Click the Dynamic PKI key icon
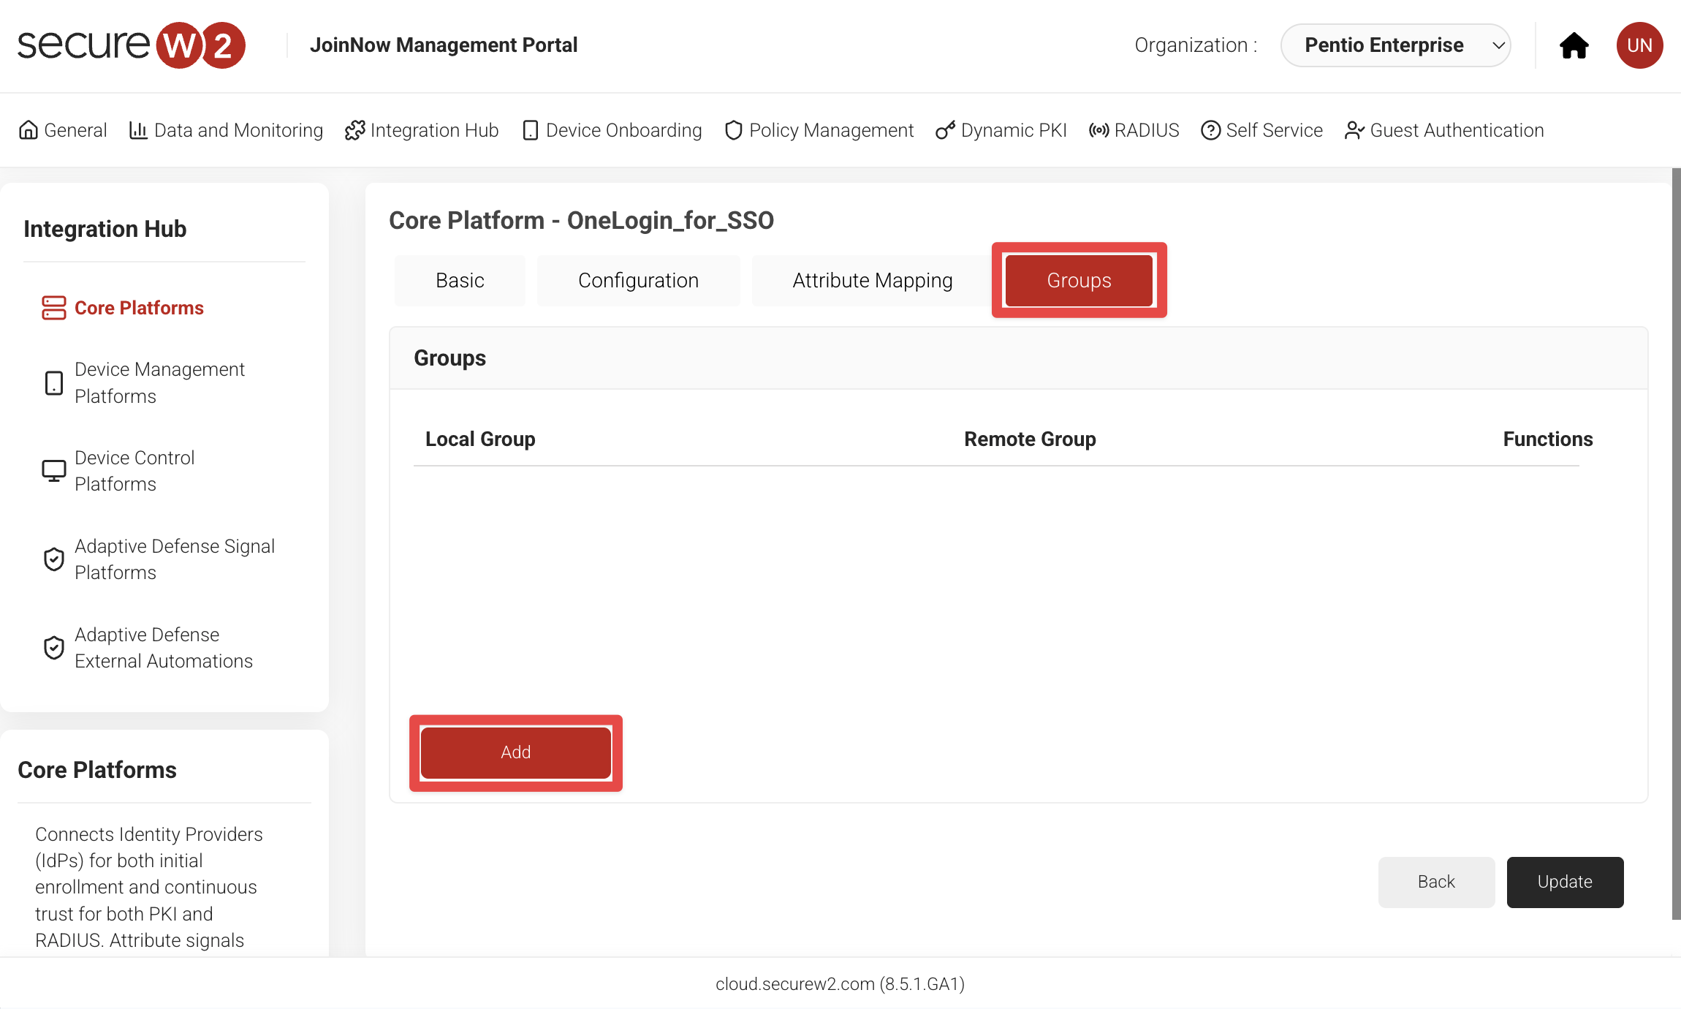Viewport: 1681px width, 1009px height. click(945, 130)
